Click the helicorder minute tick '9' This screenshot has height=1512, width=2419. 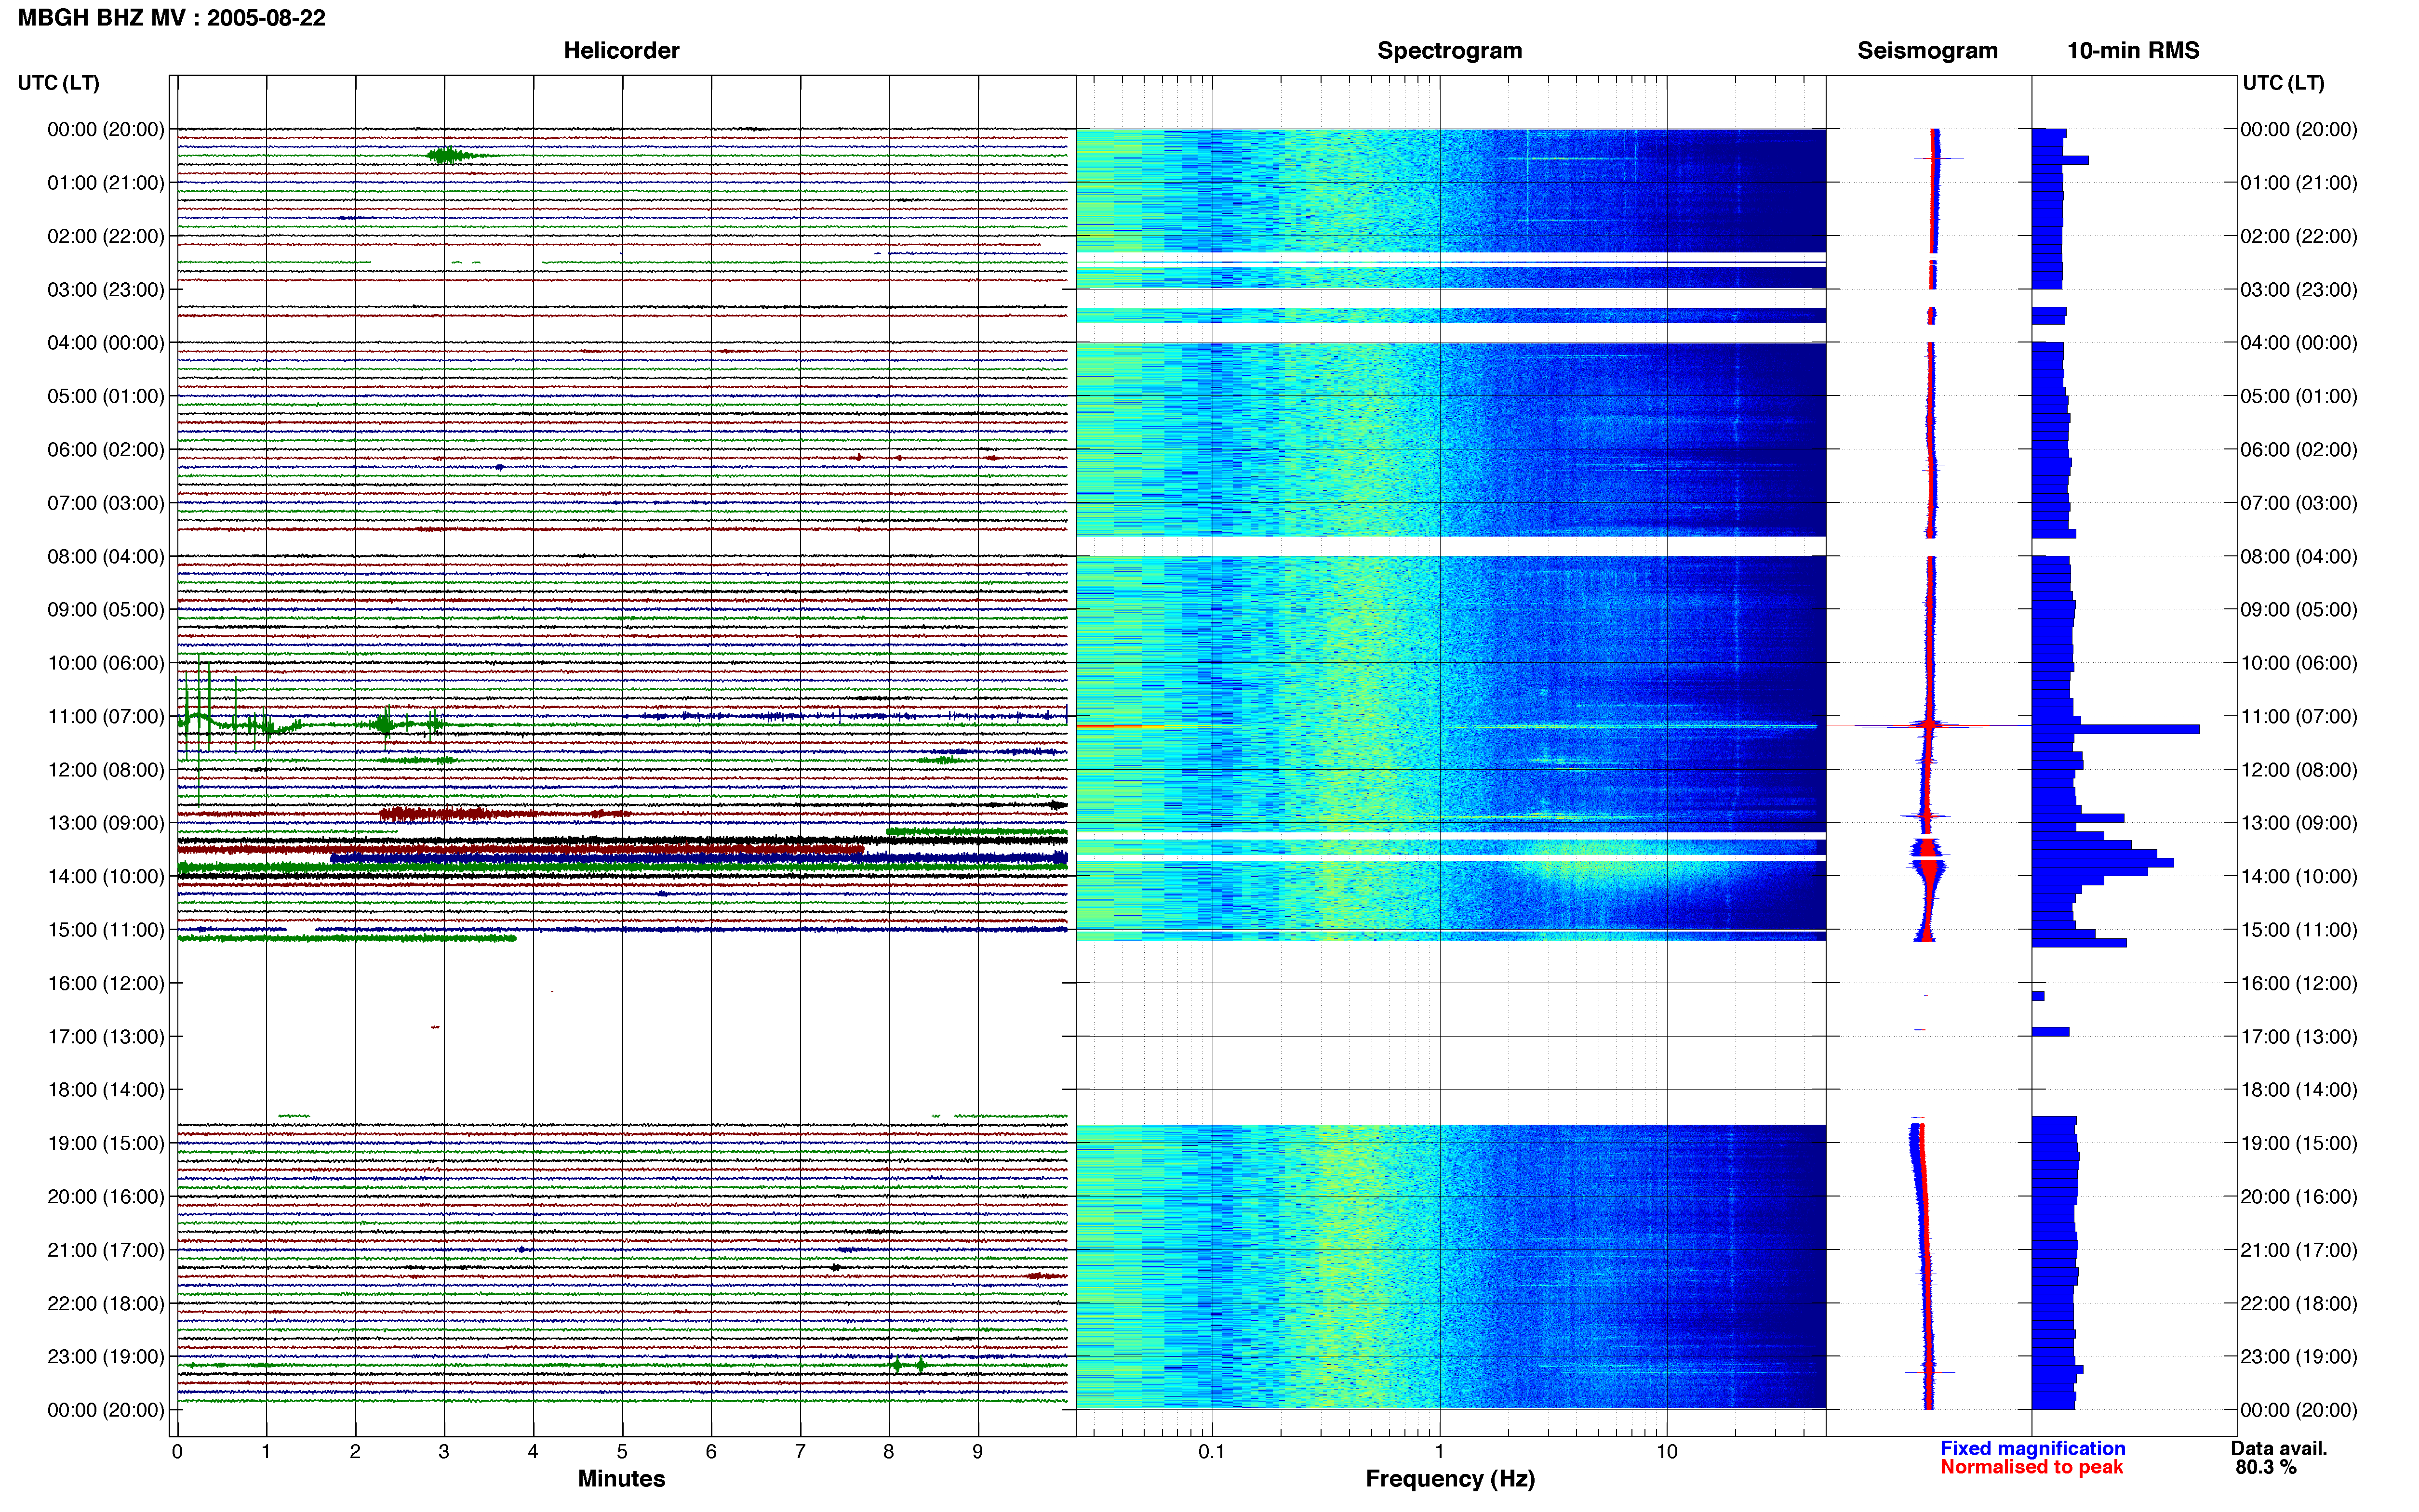pyautogui.click(x=977, y=1452)
